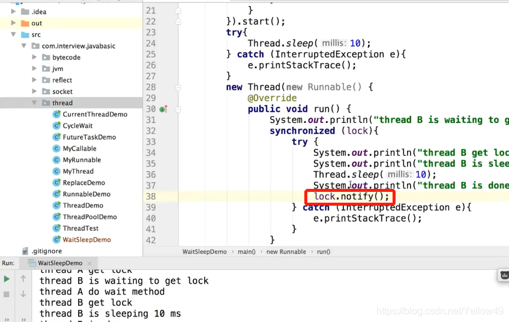Viewport: 509px width, 322px height.
Task: Click the MyThread class icon
Action: tap(56, 171)
